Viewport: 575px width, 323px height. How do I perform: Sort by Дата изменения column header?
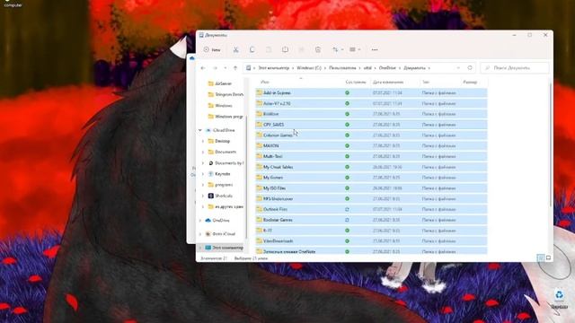click(x=388, y=82)
